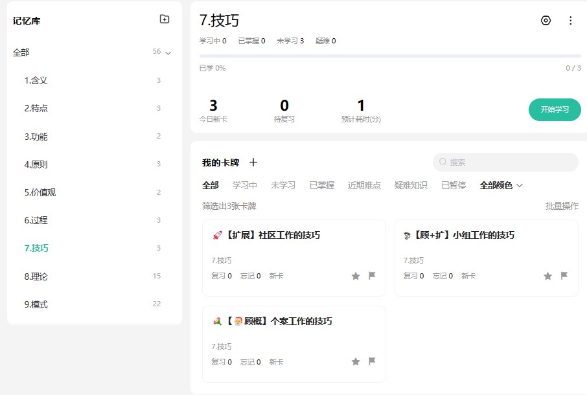Add a new card with plus icon

[253, 163]
